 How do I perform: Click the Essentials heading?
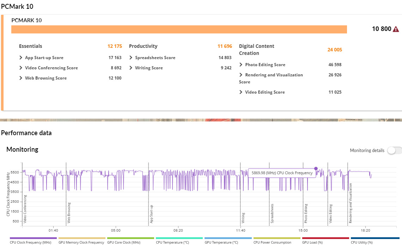(x=31, y=46)
